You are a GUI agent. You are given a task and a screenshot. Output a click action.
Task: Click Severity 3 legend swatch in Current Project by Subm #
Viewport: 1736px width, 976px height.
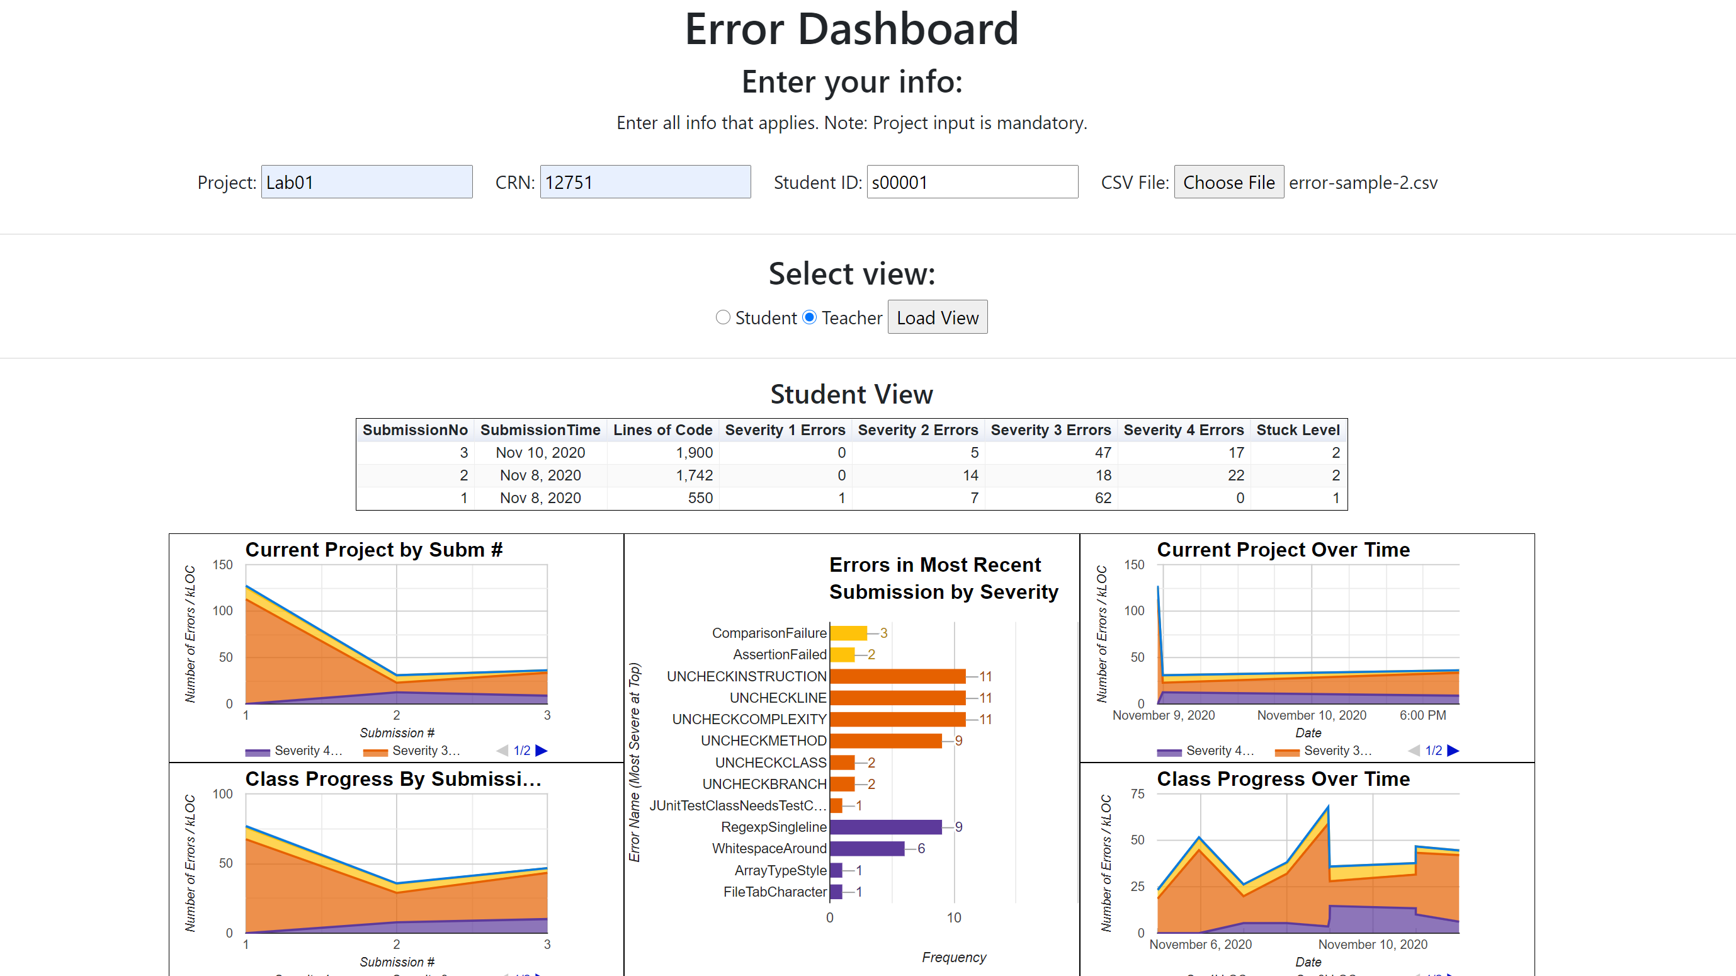375,752
